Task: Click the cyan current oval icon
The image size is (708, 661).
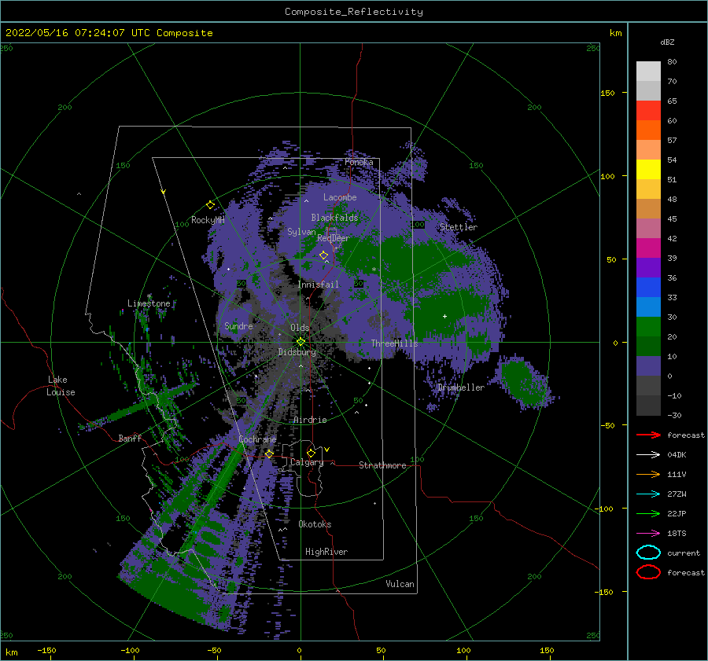Action: click(648, 553)
